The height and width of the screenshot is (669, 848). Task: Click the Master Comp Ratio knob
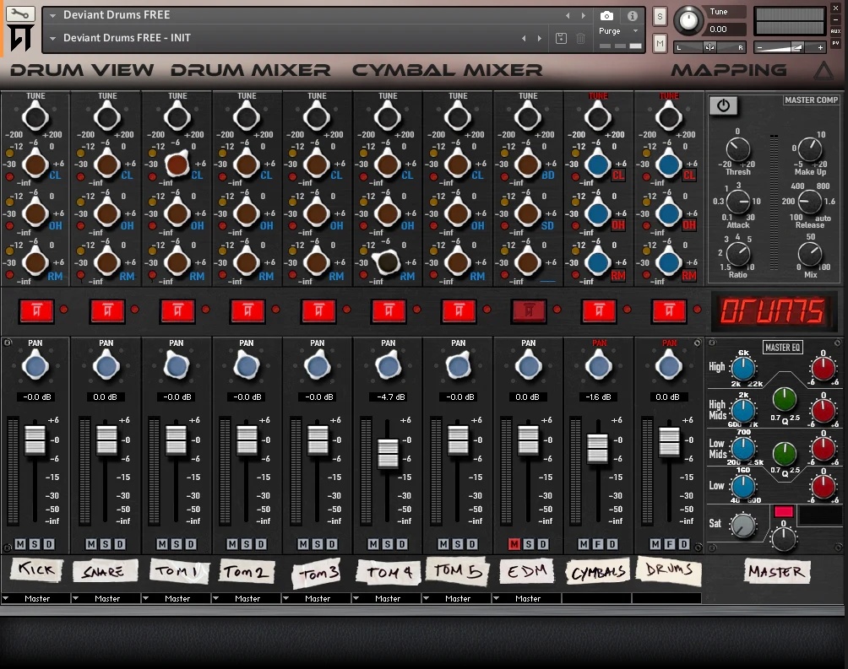(737, 253)
